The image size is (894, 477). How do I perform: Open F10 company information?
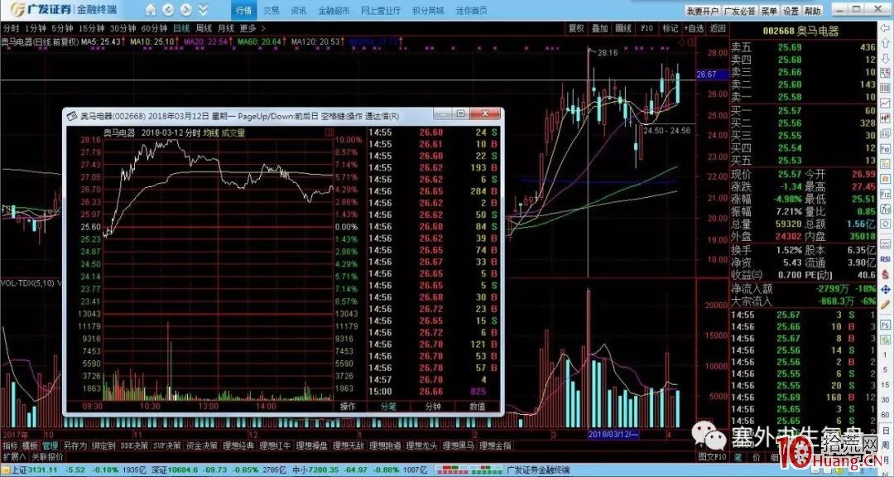click(x=646, y=28)
